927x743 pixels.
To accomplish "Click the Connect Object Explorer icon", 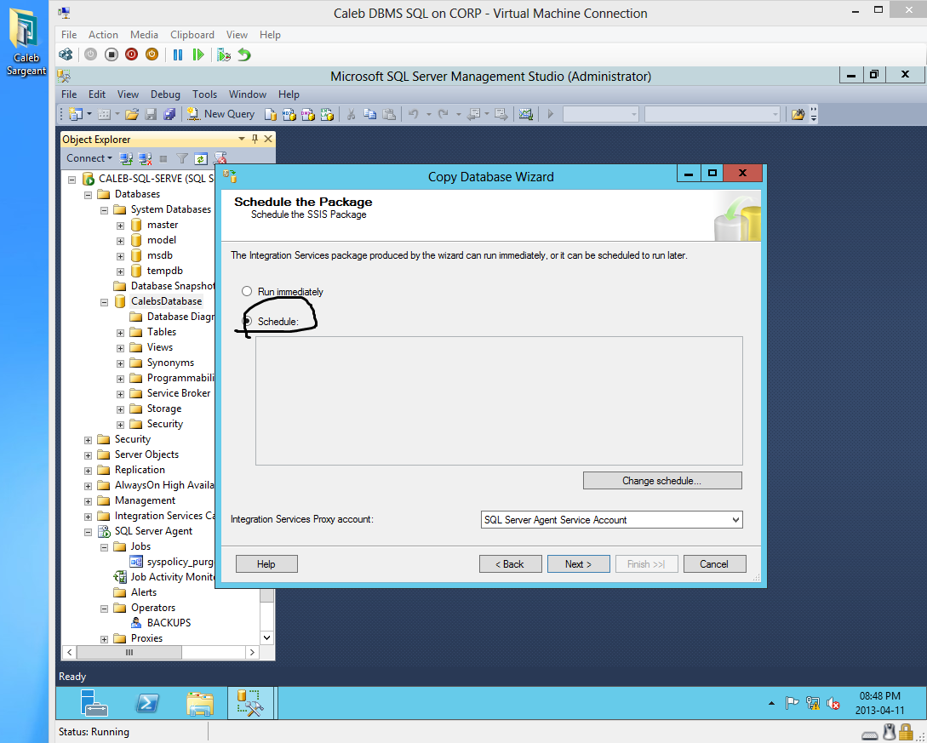I will [x=125, y=158].
